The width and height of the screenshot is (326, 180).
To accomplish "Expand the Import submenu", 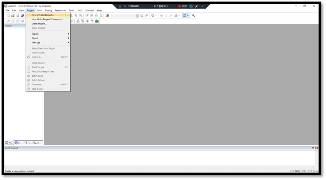I will (x=48, y=34).
